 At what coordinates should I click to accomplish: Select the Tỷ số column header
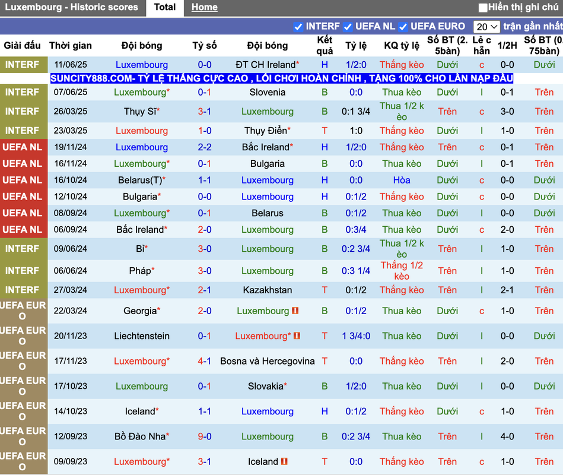[205, 45]
